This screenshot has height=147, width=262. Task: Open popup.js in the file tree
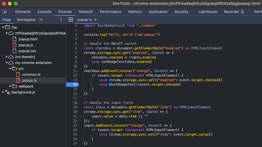(x=26, y=45)
